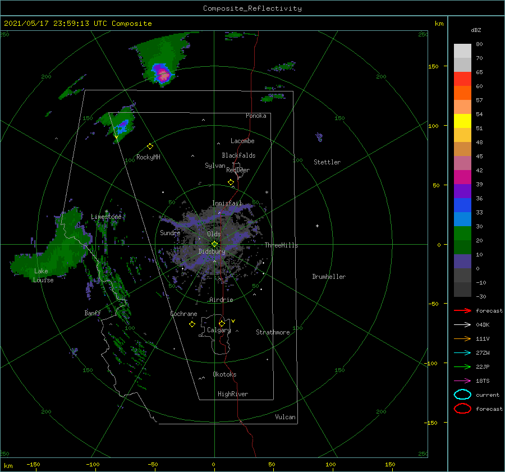Image resolution: width=505 pixels, height=472 pixels.
Task: Click the cyan current ellipse in legend
Action: click(x=462, y=395)
